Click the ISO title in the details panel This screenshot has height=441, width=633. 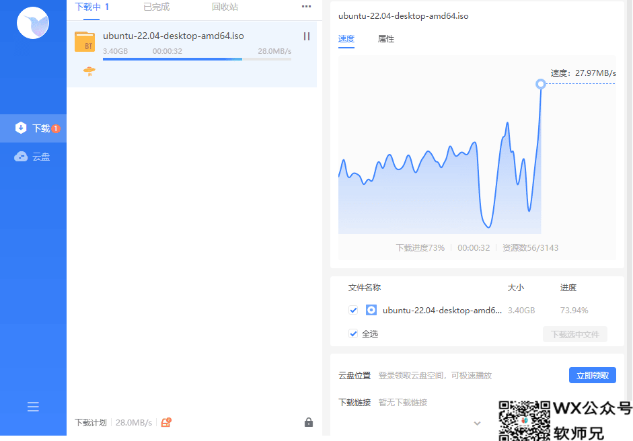404,16
